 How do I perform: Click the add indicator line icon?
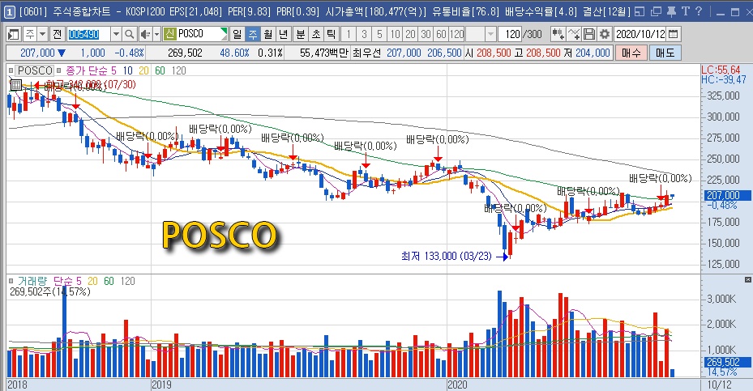[573, 34]
